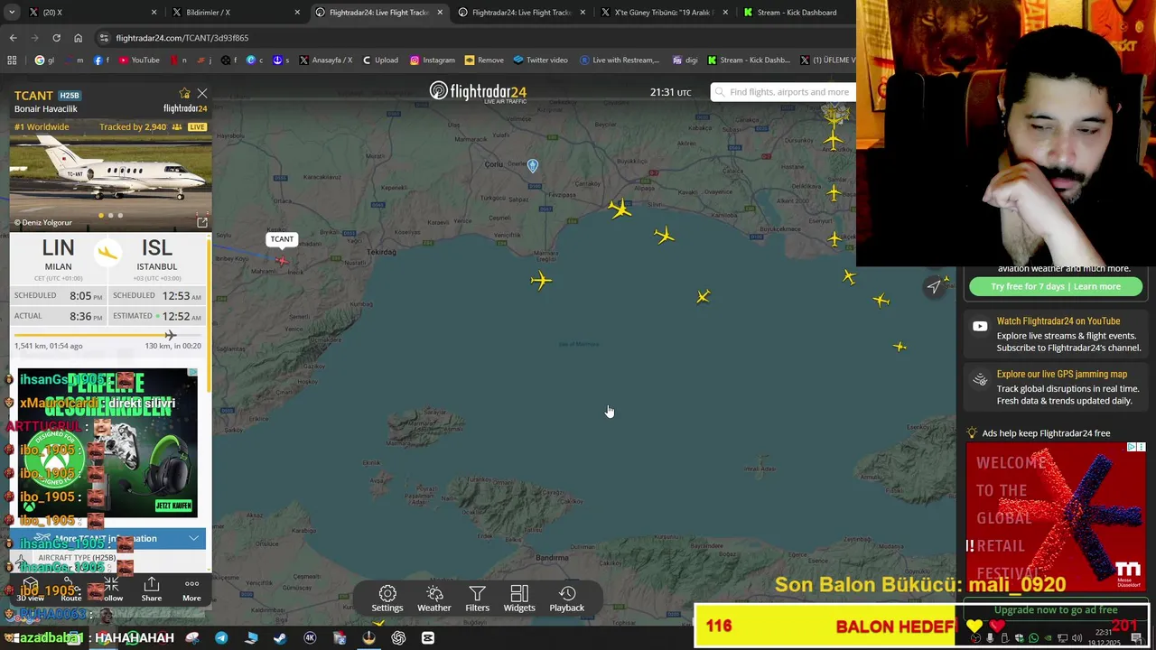This screenshot has height=650, width=1156.
Task: Open the Instagram bookmark
Action: [433, 60]
